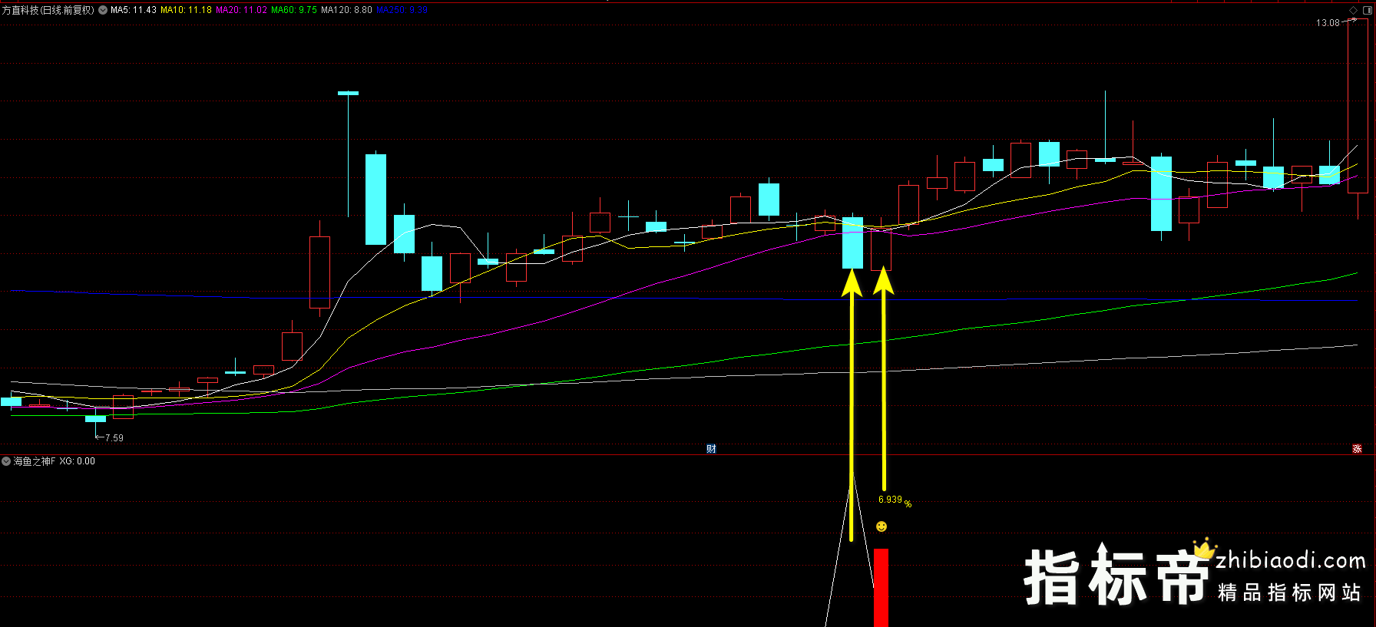Expand the 海鱼之神F indicator dropdown arrow
The image size is (1376, 627).
6,461
